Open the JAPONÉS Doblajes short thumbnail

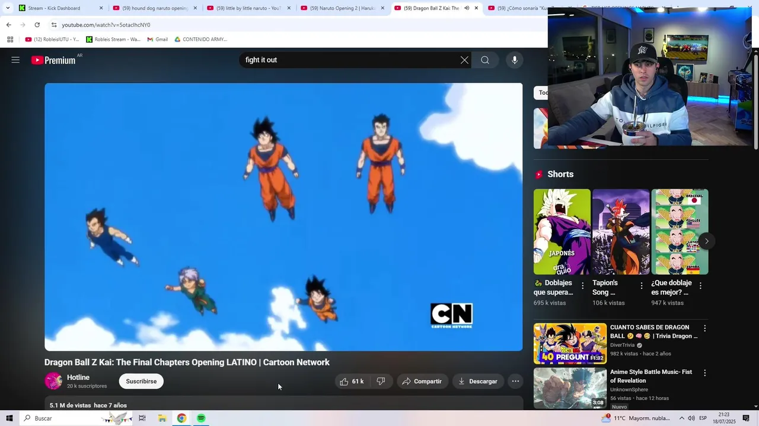pyautogui.click(x=562, y=232)
